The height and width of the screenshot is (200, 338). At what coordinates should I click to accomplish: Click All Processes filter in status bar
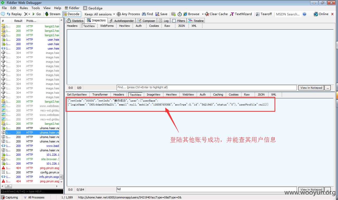pos(34,197)
